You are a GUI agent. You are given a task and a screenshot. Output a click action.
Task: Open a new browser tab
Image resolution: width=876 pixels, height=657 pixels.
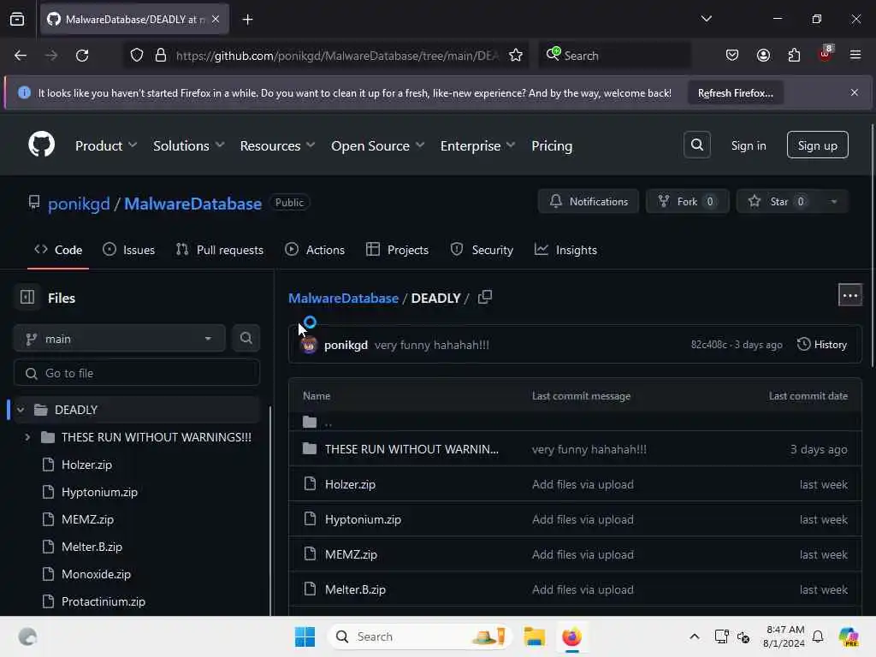[247, 20]
